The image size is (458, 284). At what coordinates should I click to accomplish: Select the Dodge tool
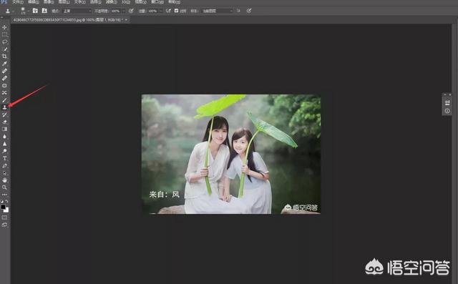click(x=4, y=151)
